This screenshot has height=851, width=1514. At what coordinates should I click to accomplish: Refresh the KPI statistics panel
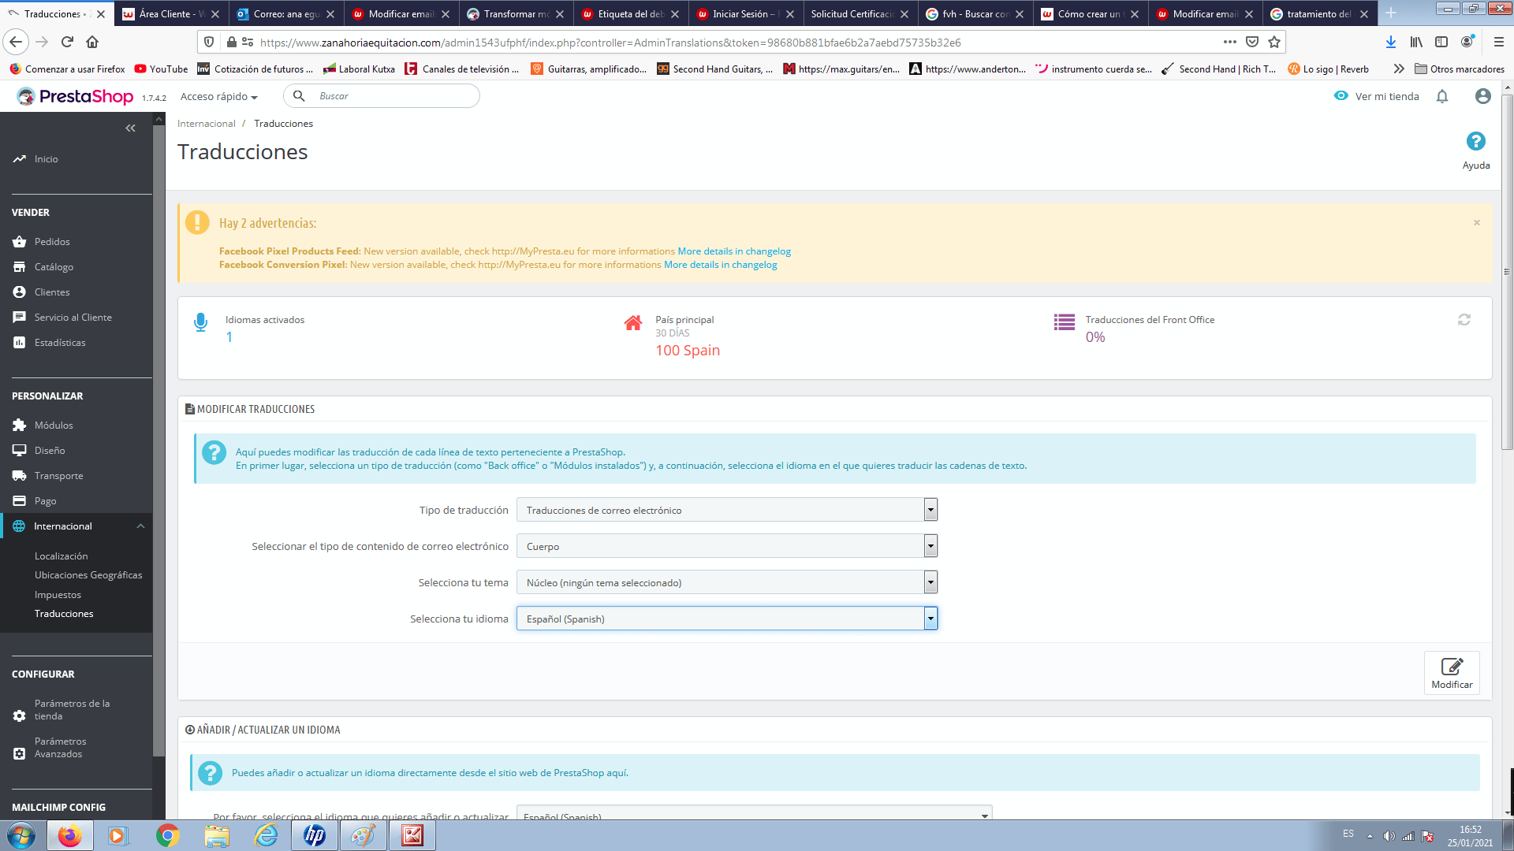(1464, 319)
